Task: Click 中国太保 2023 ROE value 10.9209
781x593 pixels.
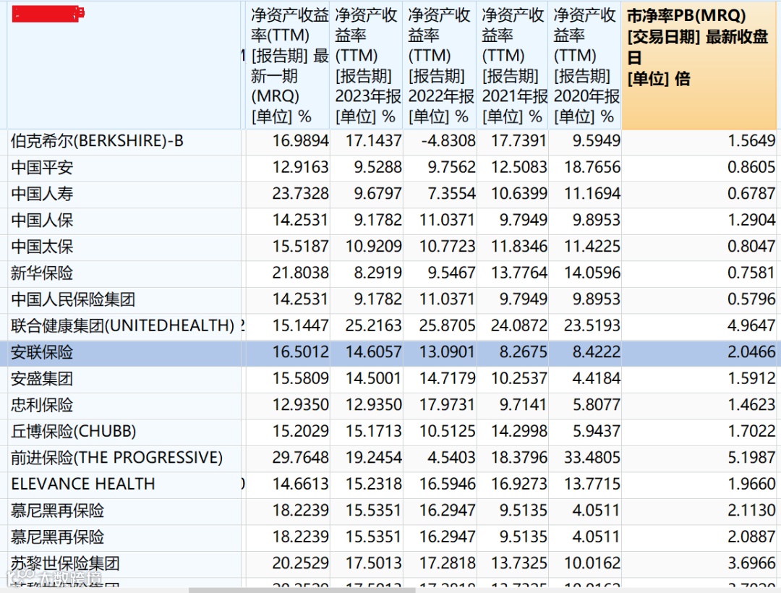Action: [374, 247]
